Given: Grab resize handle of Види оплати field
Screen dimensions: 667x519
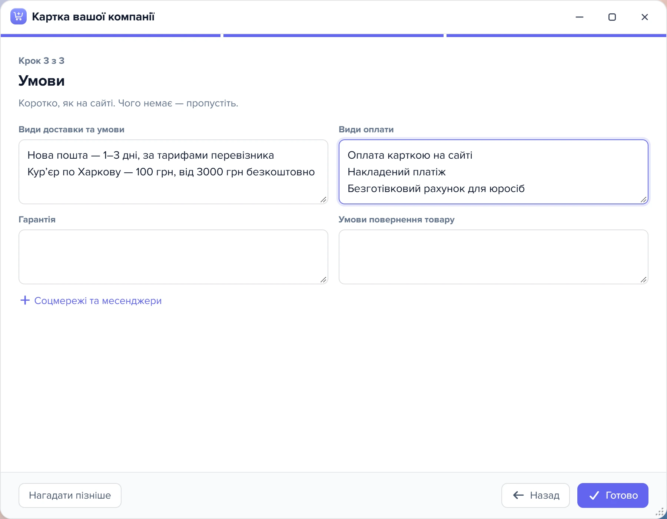Looking at the screenshot, I should coord(644,200).
